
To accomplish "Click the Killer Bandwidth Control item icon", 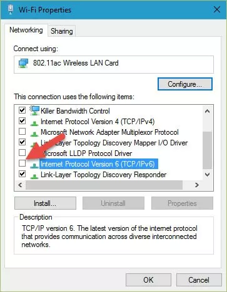I will coord(34,110).
